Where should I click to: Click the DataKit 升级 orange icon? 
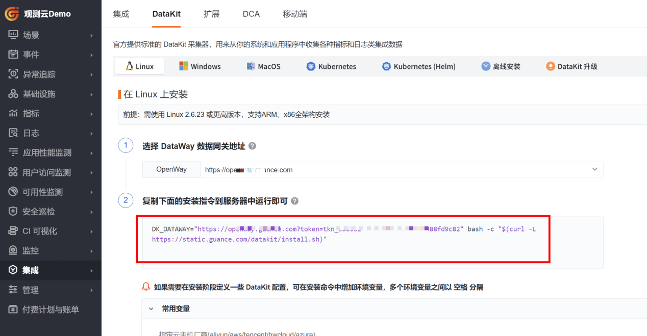coord(551,66)
